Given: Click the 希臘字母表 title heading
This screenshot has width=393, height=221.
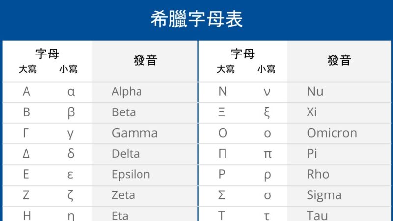Looking at the screenshot, I should click(x=196, y=20).
